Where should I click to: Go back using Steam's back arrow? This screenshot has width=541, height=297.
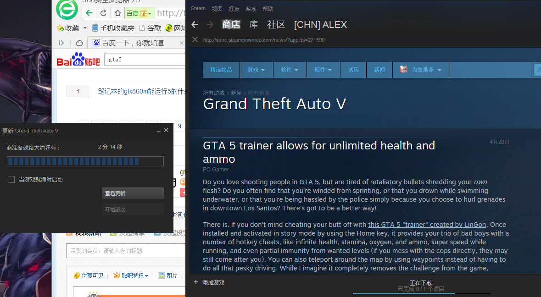click(195, 24)
